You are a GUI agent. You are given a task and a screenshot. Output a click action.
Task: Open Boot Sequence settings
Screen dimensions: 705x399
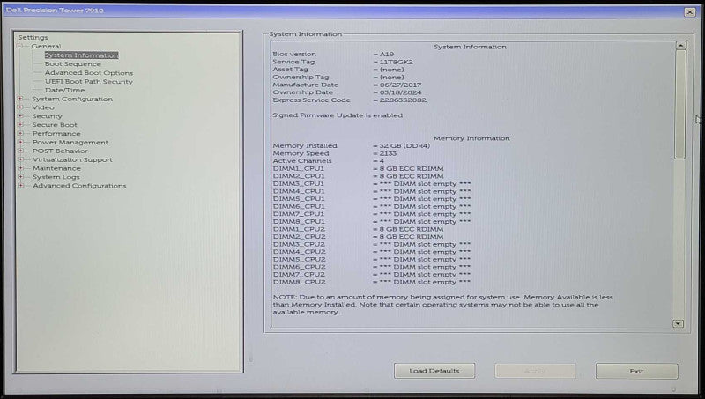pos(73,63)
